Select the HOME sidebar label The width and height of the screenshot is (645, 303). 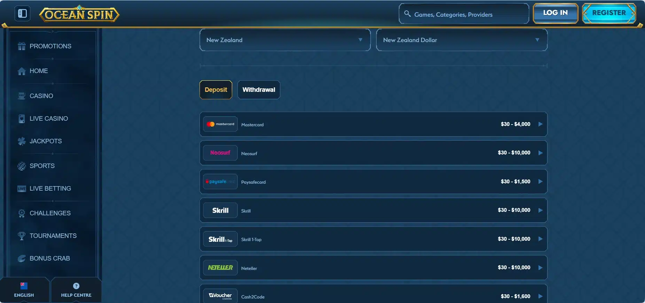[39, 71]
